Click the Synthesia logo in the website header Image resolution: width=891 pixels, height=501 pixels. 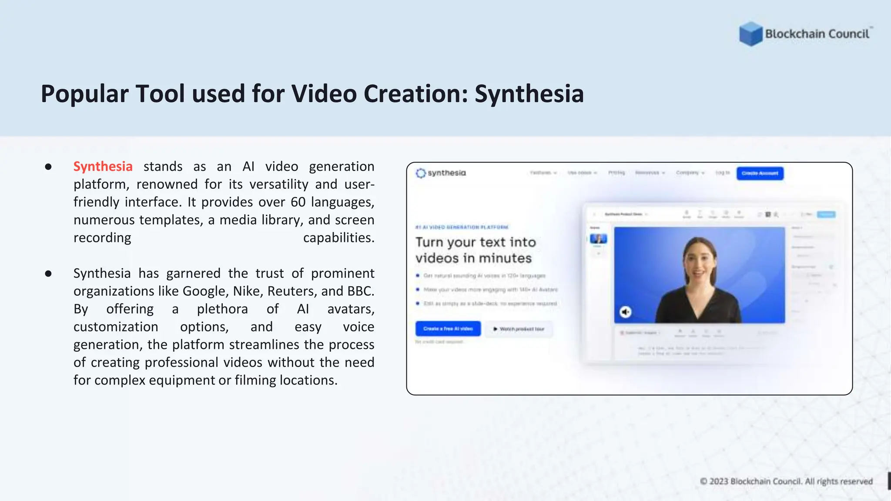click(x=441, y=173)
